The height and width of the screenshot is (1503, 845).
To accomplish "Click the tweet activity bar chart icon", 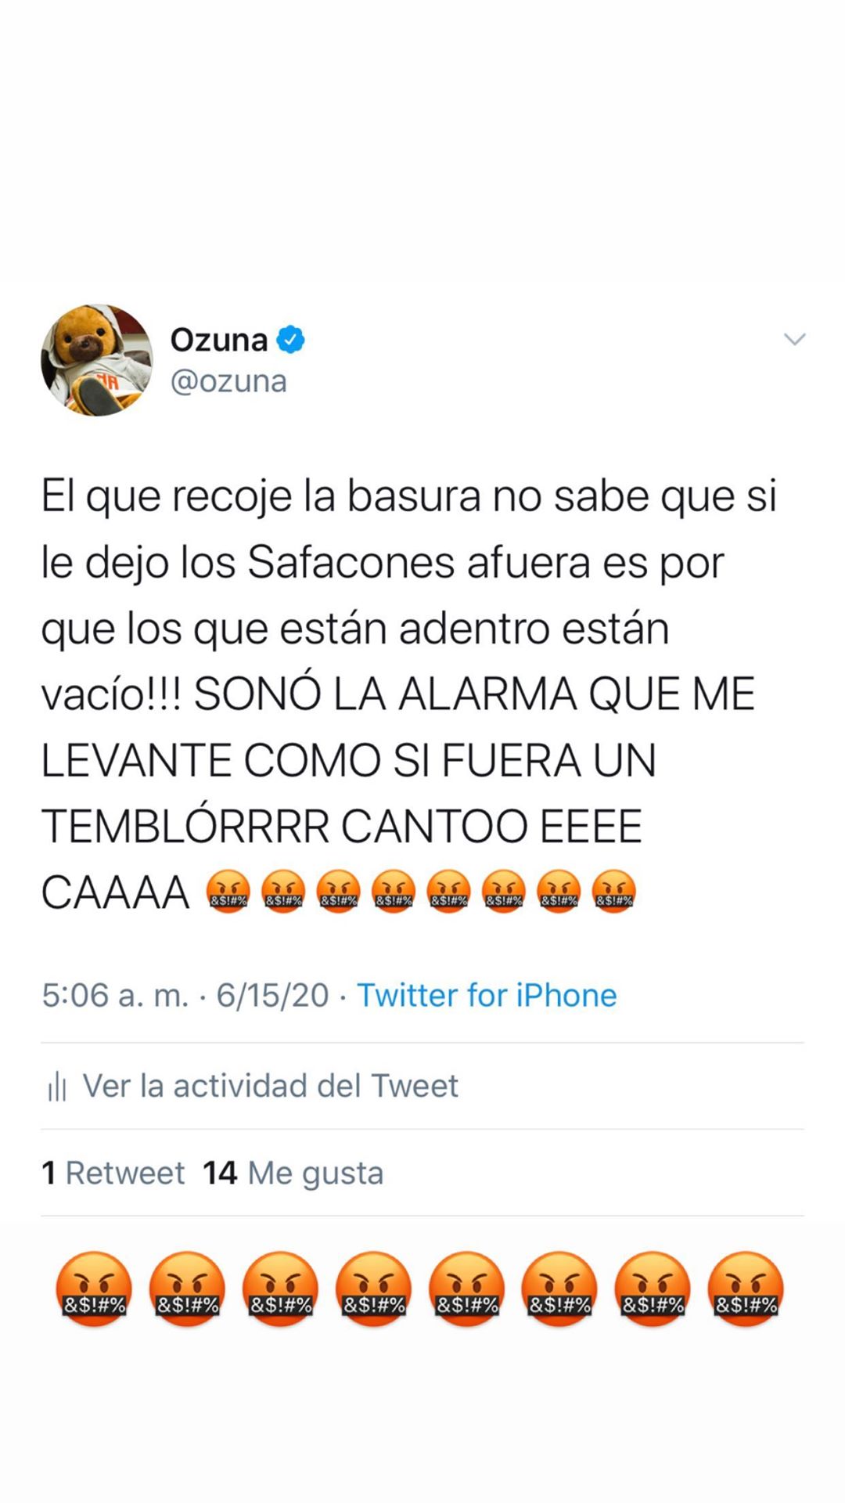I will pos(56,1087).
